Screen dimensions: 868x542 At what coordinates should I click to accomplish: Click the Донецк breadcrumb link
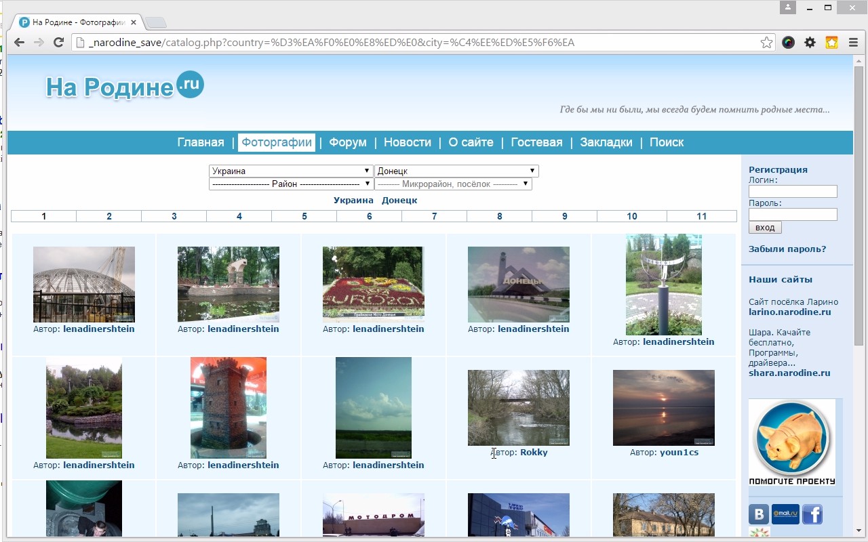pyautogui.click(x=399, y=201)
